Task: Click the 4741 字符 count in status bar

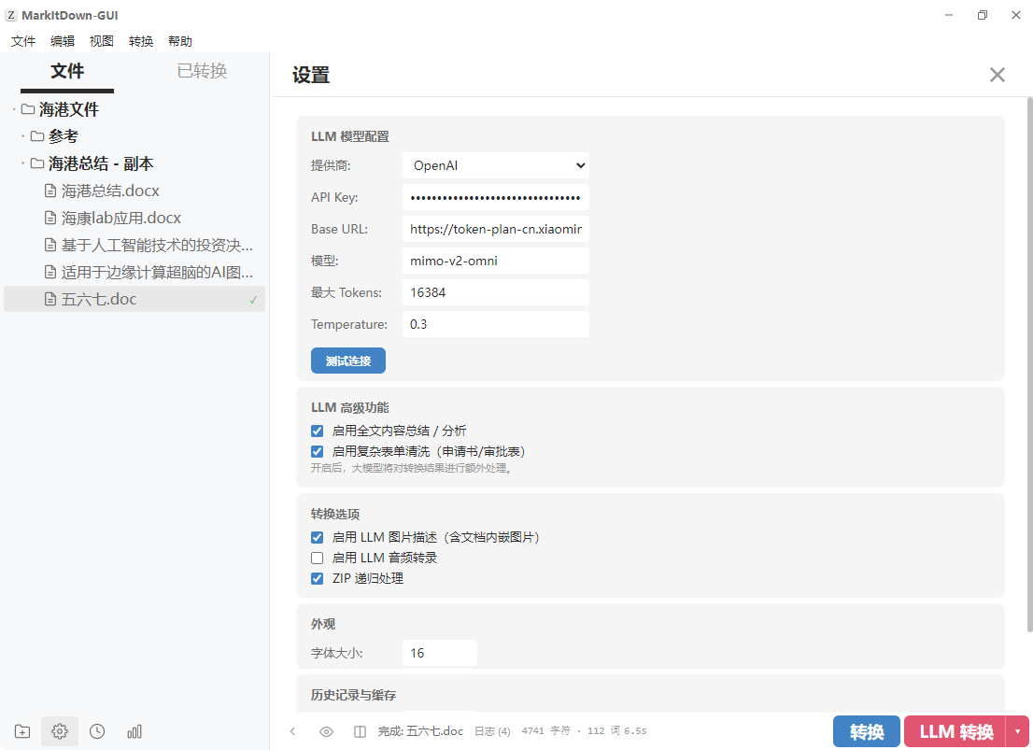Action: pos(545,731)
